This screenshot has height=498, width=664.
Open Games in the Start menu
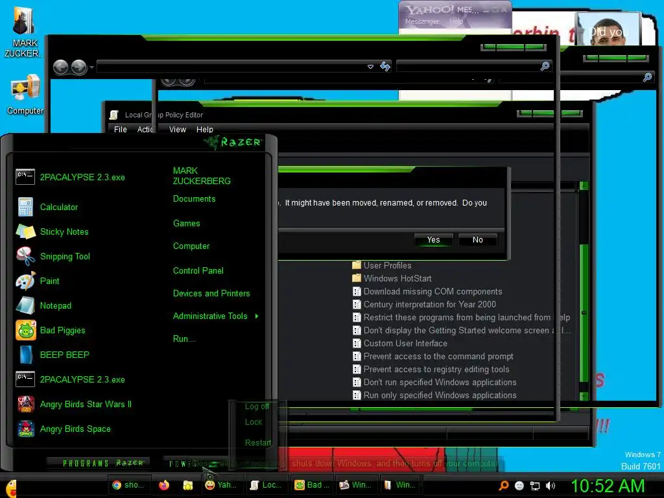click(186, 223)
